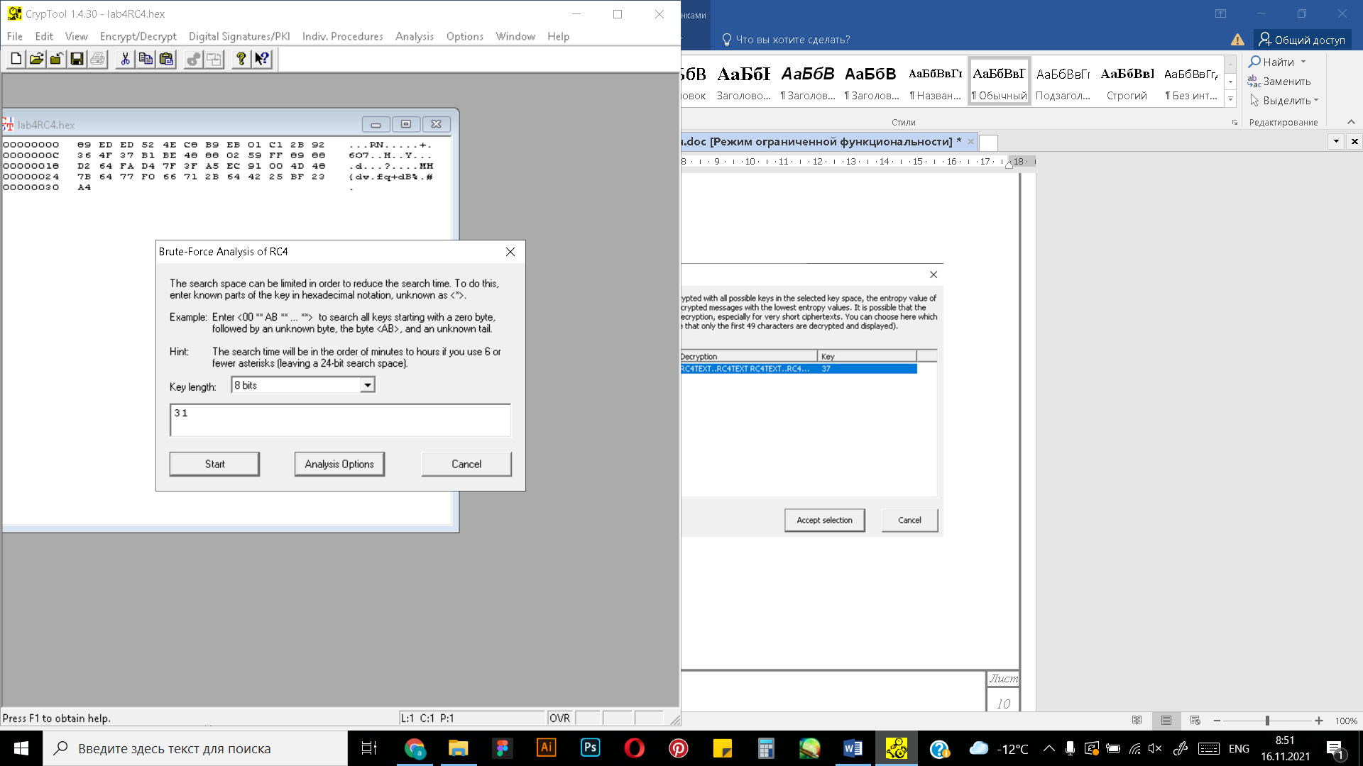The height and width of the screenshot is (766, 1363).
Task: Open the document tab list dropdown arrow in Word
Action: [1336, 141]
